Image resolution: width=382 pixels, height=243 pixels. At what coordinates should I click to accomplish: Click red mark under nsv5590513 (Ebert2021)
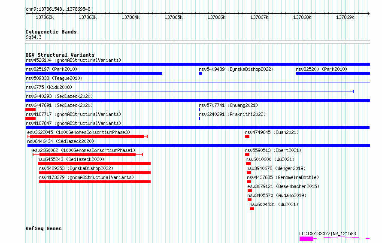click(247, 155)
